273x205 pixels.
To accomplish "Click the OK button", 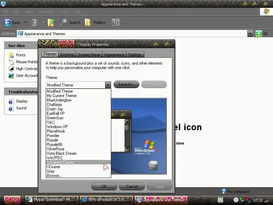I will [x=104, y=187].
